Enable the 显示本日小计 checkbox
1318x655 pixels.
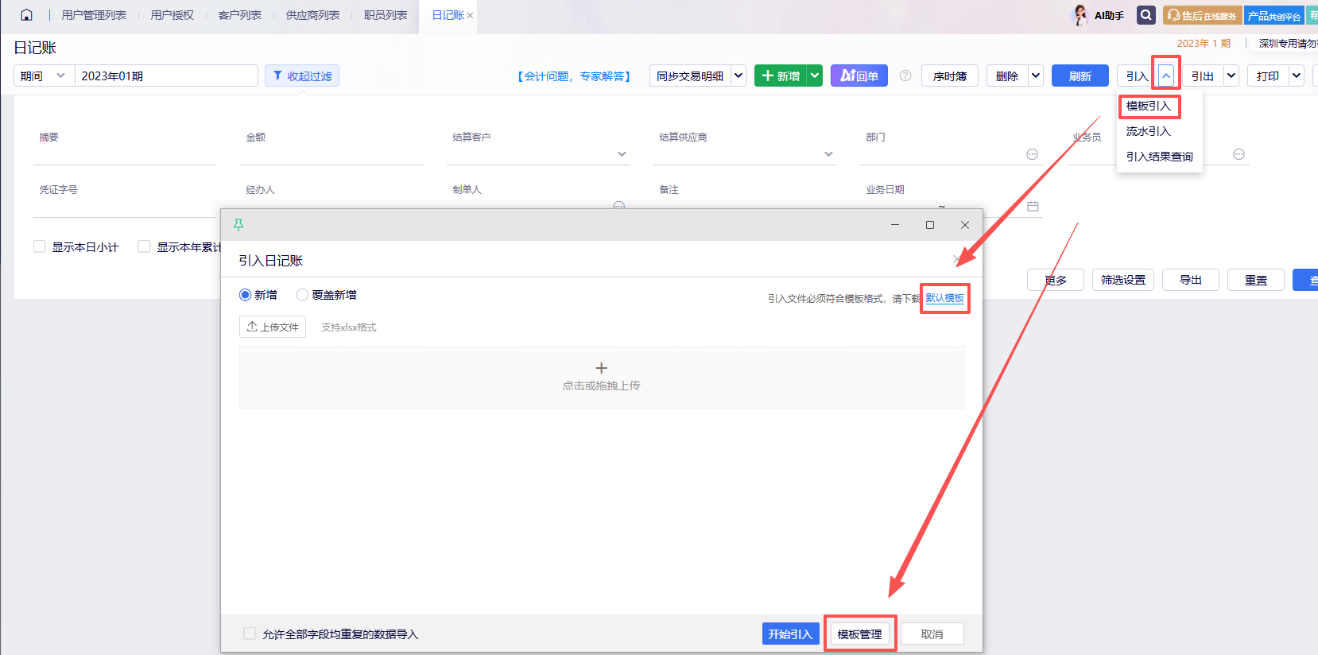pyautogui.click(x=39, y=246)
